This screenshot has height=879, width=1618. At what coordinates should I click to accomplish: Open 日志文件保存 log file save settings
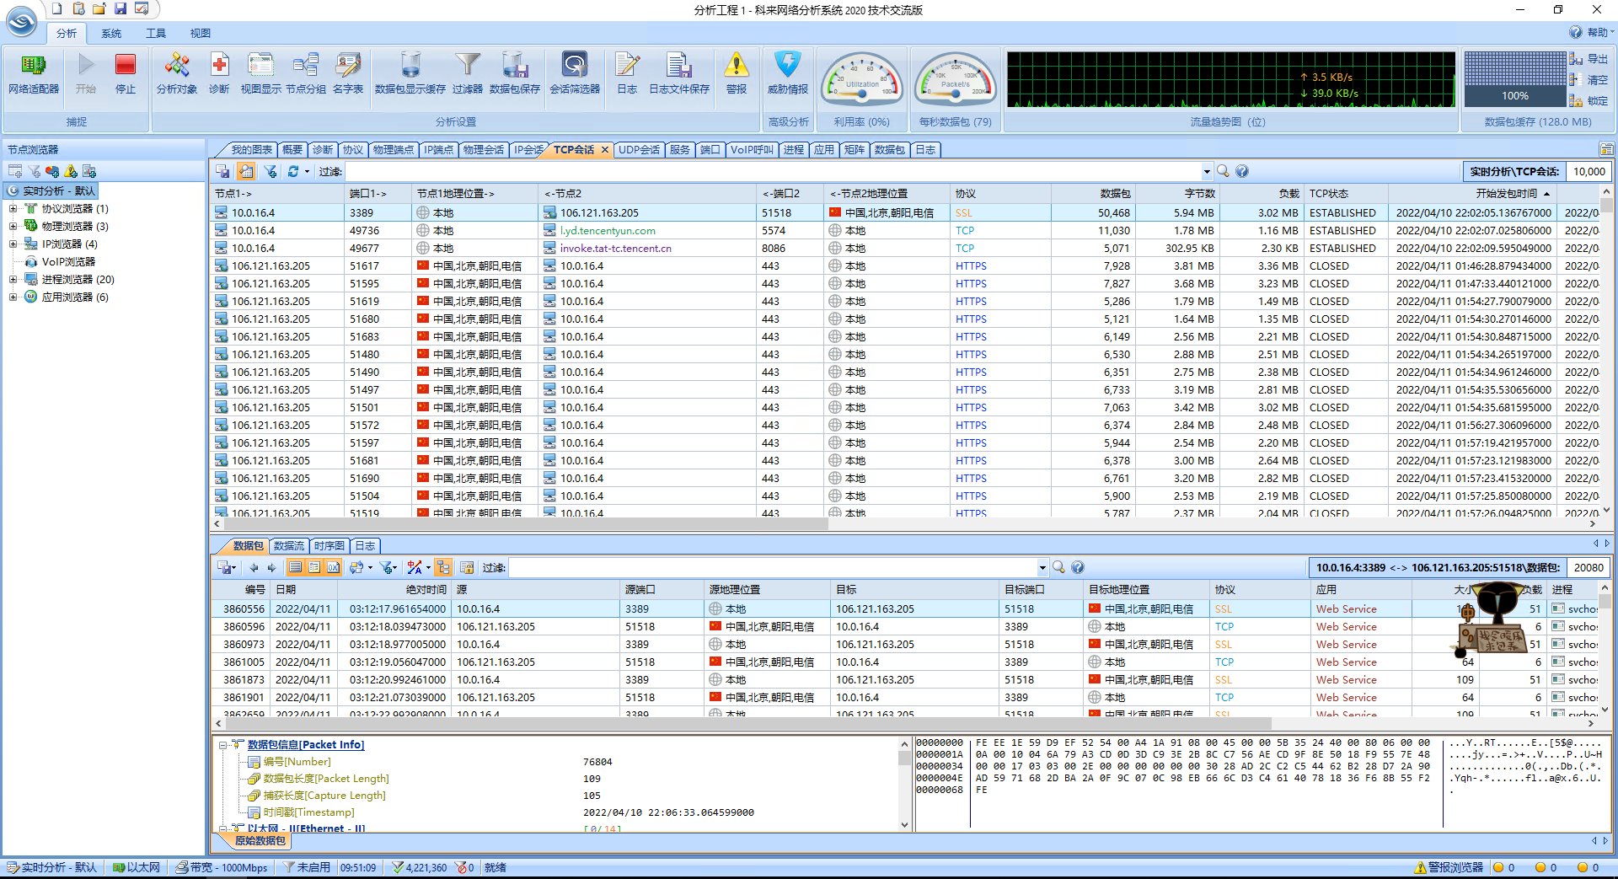point(679,73)
